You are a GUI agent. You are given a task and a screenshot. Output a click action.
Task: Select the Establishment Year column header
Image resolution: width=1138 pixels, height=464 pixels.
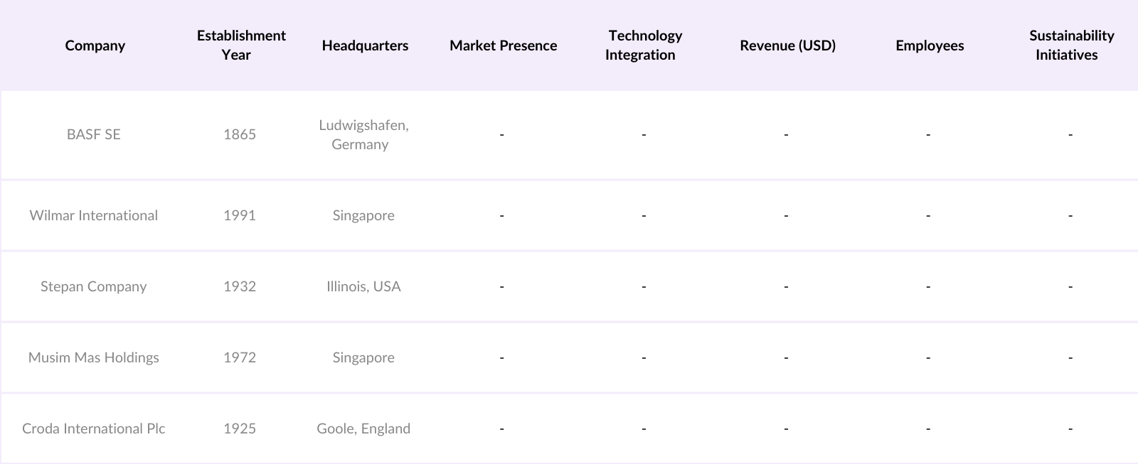pyautogui.click(x=240, y=45)
